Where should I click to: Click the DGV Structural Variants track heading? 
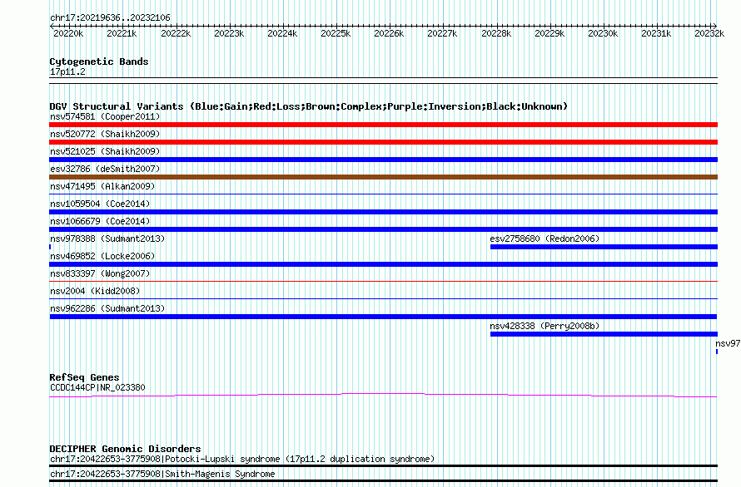[x=309, y=106]
